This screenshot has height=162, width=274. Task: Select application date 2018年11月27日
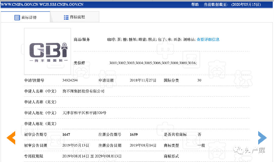tap(143, 80)
